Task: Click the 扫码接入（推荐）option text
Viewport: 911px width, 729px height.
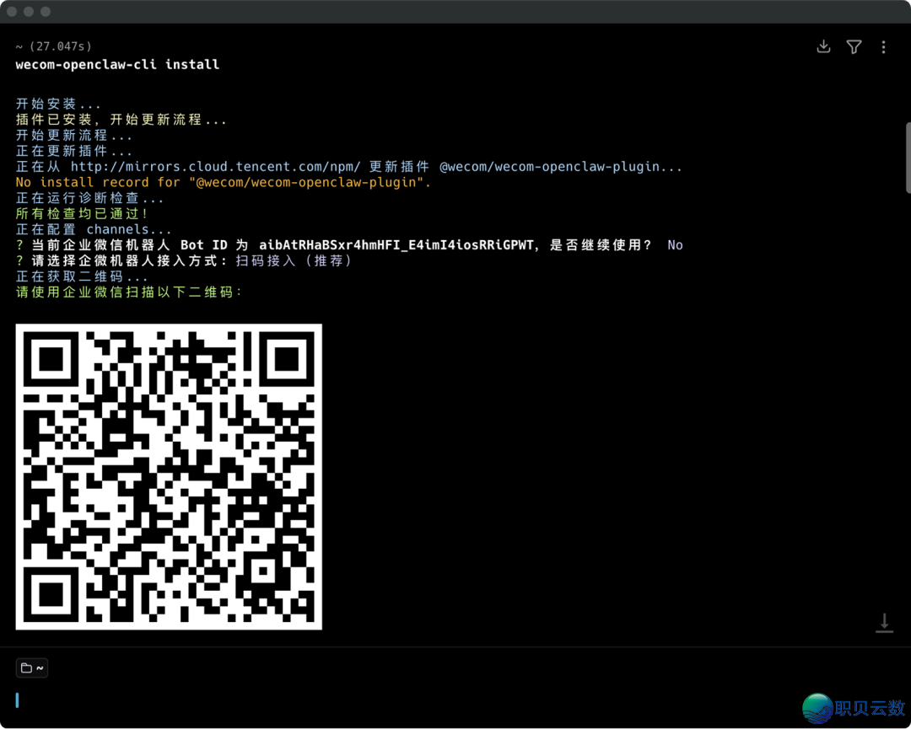Action: pos(294,261)
